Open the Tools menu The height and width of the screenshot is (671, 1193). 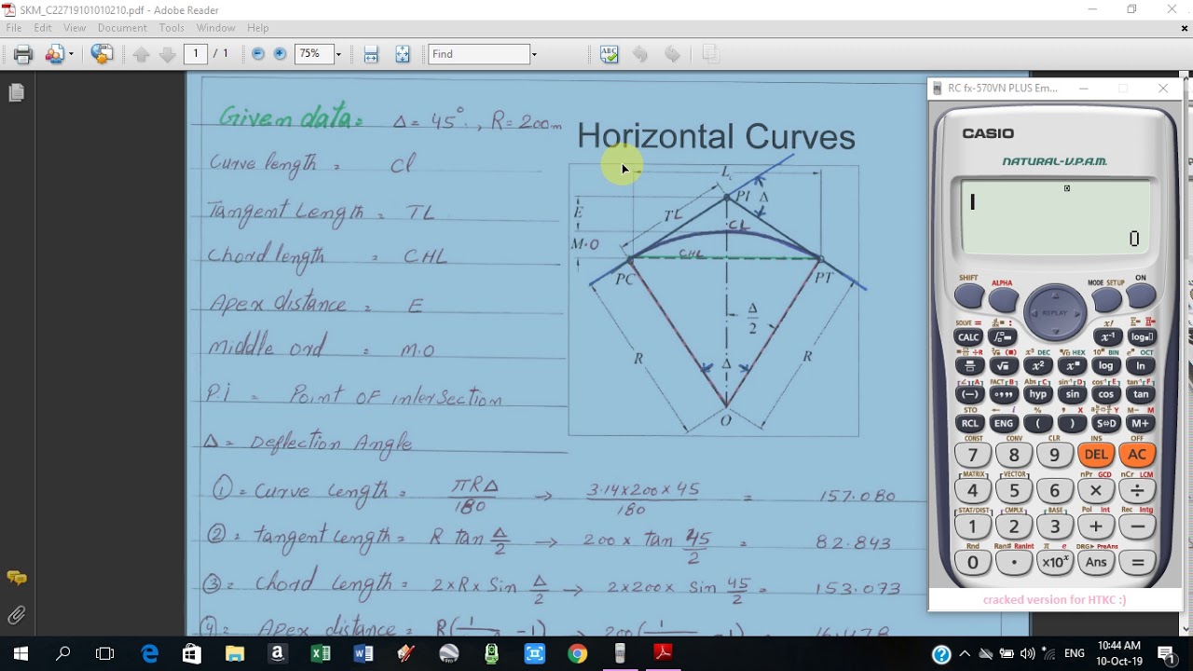click(x=171, y=28)
